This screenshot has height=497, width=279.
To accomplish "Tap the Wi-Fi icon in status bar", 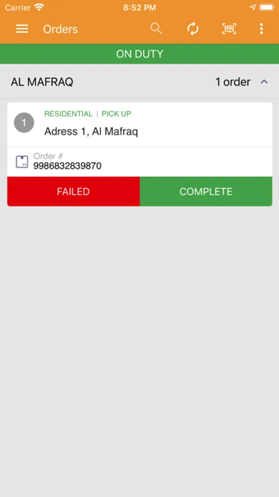I will pos(39,7).
